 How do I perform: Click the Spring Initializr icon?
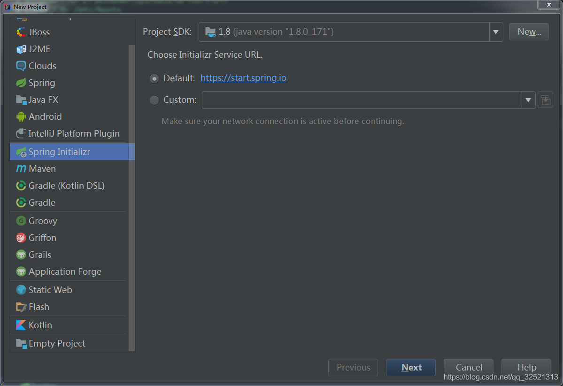click(x=21, y=152)
